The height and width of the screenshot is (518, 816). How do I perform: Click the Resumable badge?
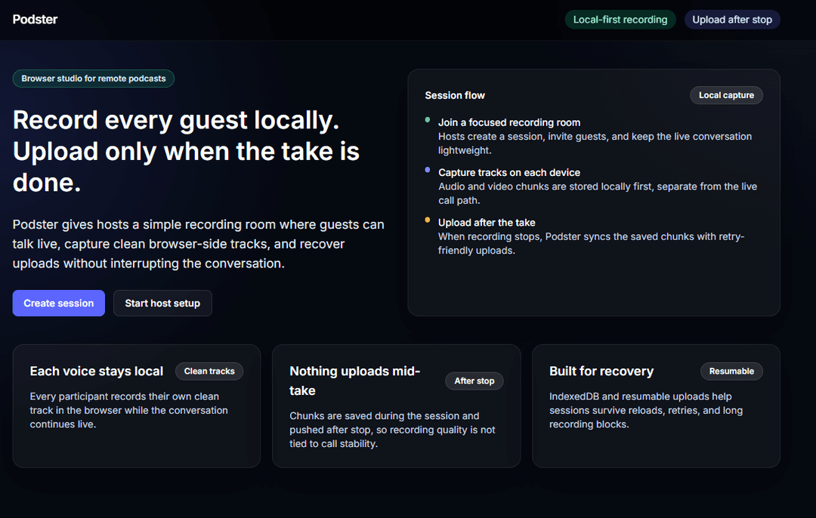(x=731, y=372)
